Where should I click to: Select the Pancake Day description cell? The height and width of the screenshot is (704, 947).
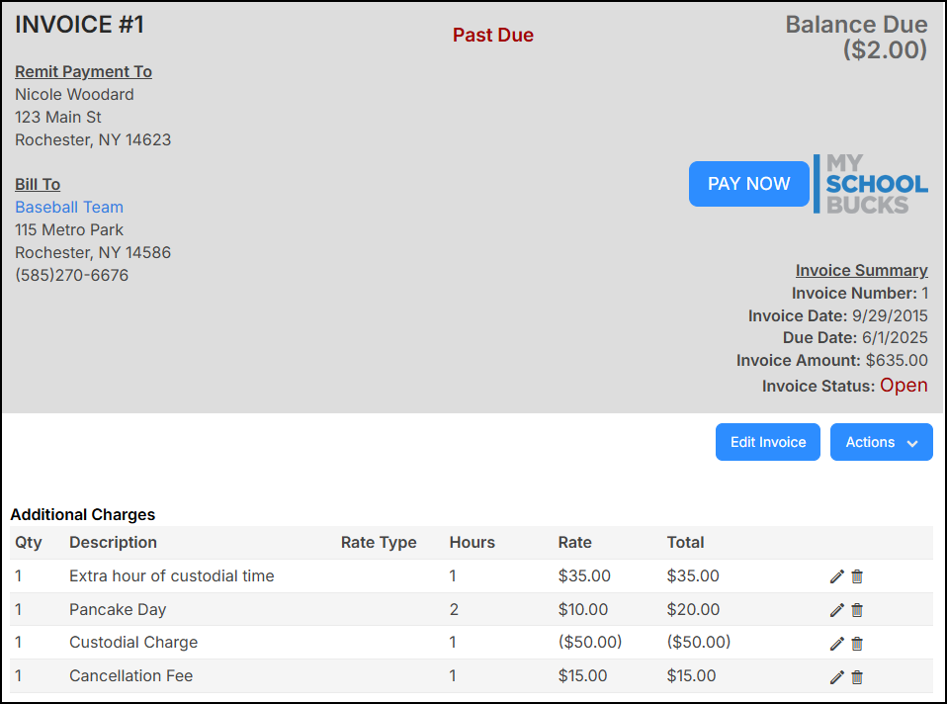tap(118, 609)
